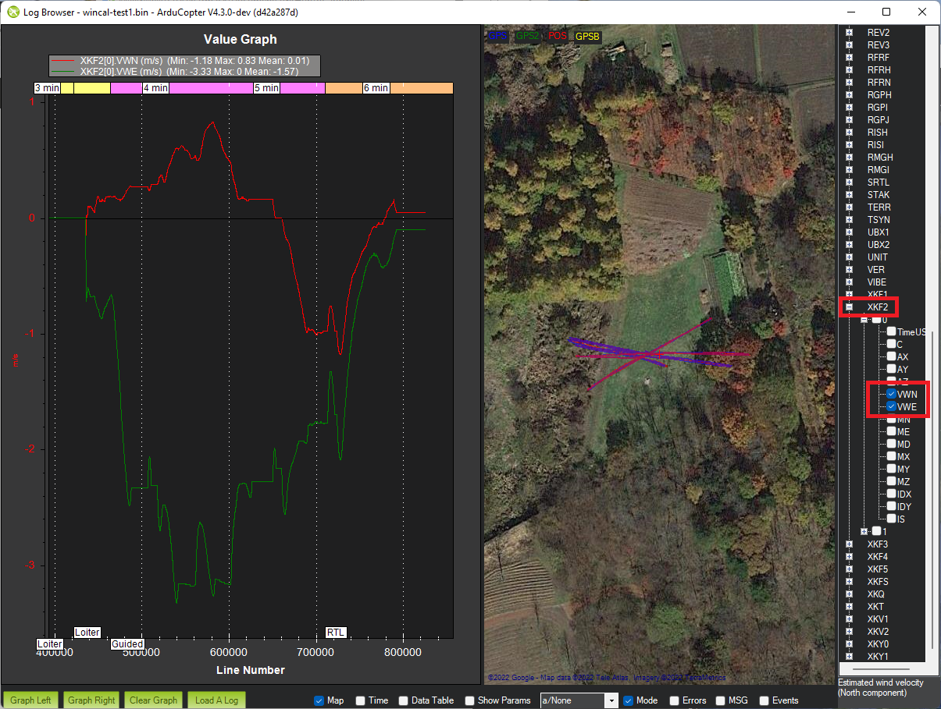Disable the Map checkbox
Viewport: 941px width, 709px height.
pyautogui.click(x=319, y=700)
